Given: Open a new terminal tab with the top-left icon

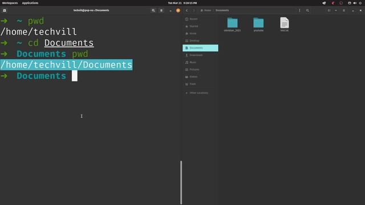Looking at the screenshot, I should 5,10.
